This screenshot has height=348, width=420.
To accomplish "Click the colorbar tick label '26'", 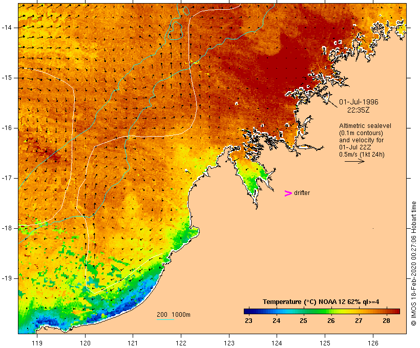I will click(x=331, y=321).
